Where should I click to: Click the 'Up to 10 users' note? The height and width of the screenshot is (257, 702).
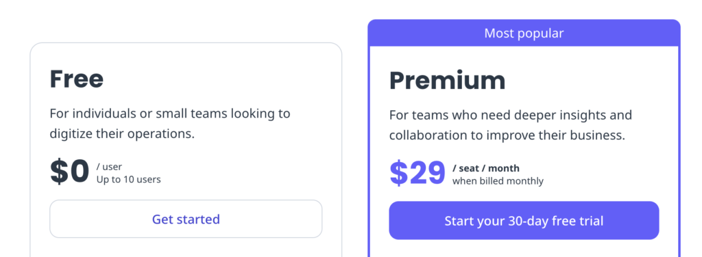pos(128,180)
